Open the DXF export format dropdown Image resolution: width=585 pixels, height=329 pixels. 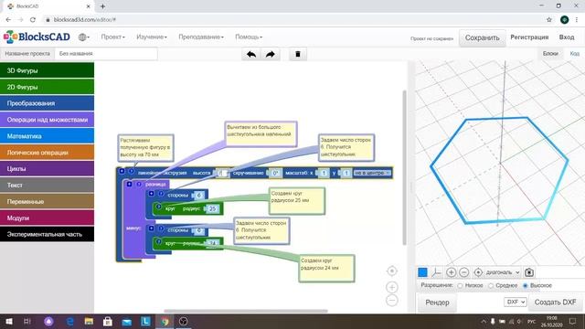(516, 302)
